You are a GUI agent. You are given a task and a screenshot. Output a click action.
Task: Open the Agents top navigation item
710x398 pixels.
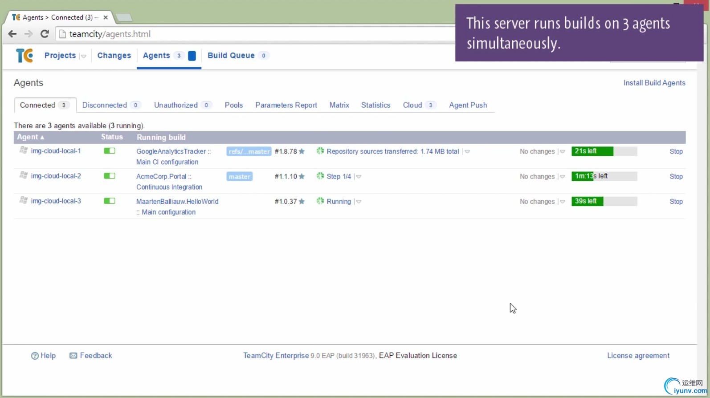pyautogui.click(x=156, y=56)
